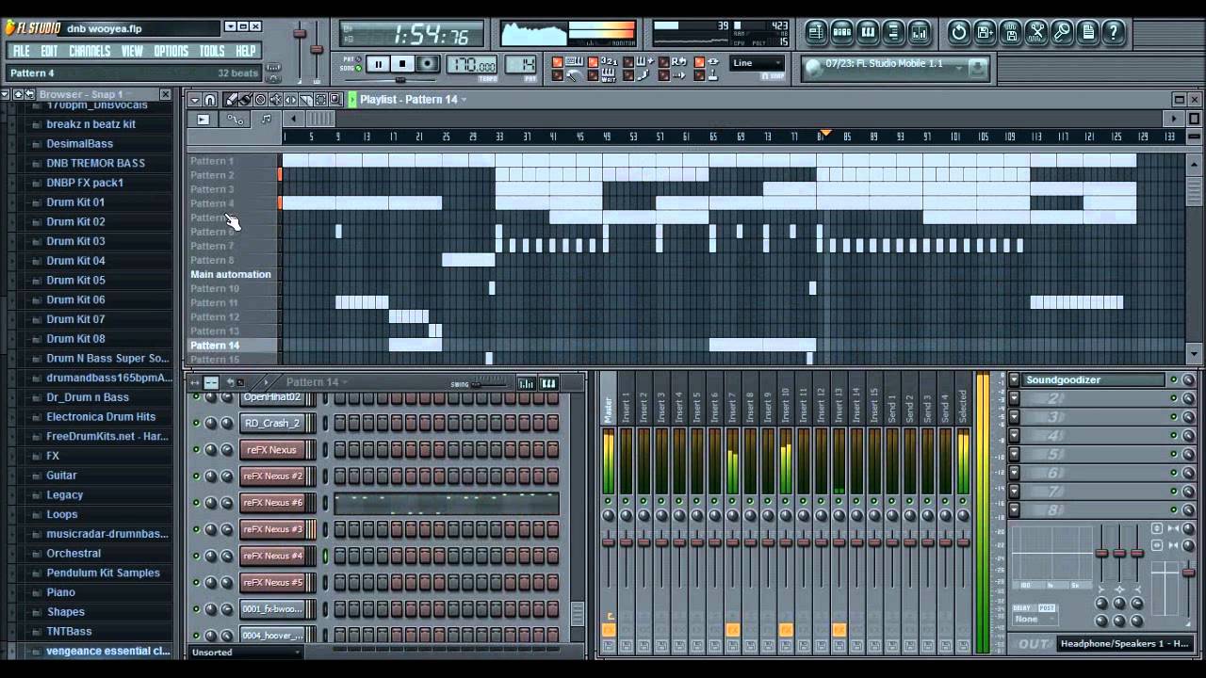Select the Main automation row in Playlist
Screen dimensions: 1206x678
coord(231,274)
